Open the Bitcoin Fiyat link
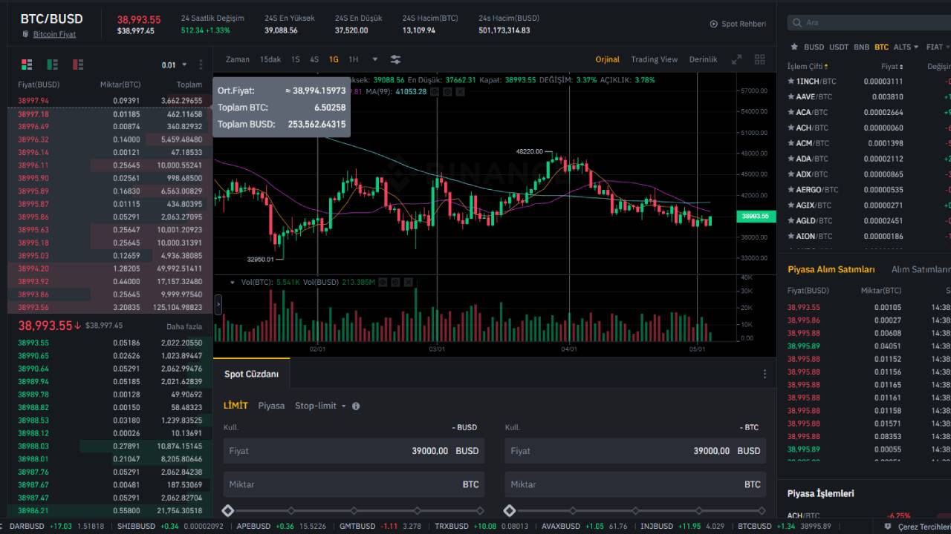Image resolution: width=951 pixels, height=534 pixels. [x=54, y=34]
